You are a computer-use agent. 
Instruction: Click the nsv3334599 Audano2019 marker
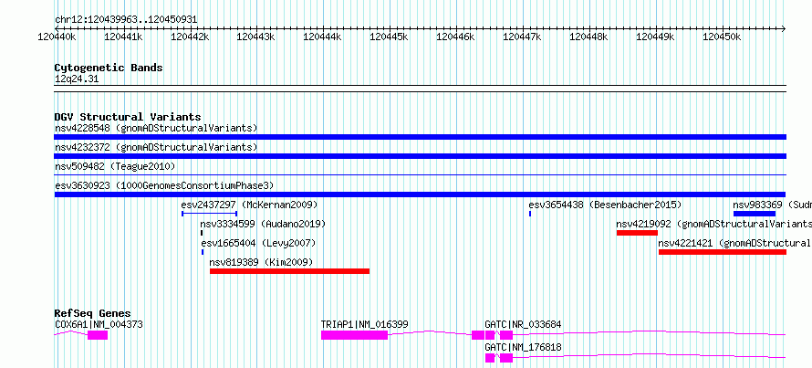202,233
